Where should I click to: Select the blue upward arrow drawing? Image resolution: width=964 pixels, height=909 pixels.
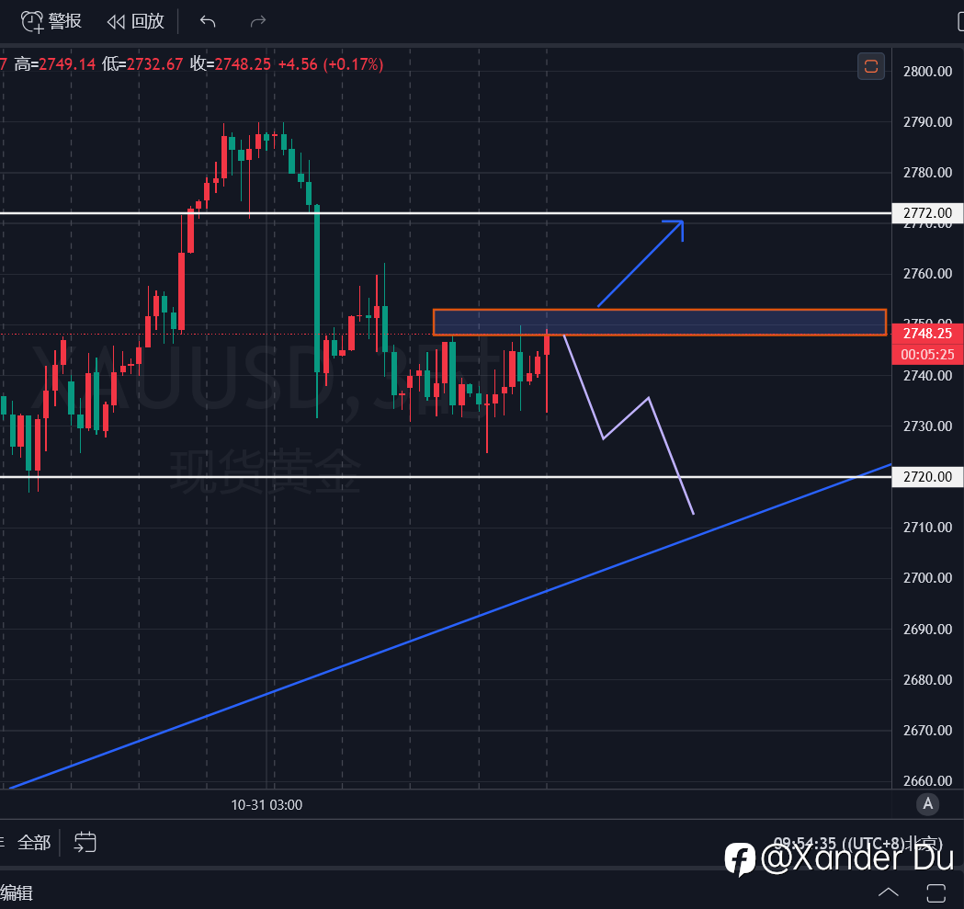640,264
